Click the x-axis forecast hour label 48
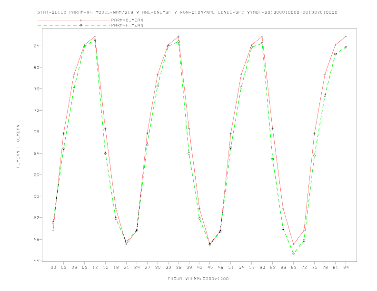The width and height of the screenshot is (377, 291). [220, 267]
